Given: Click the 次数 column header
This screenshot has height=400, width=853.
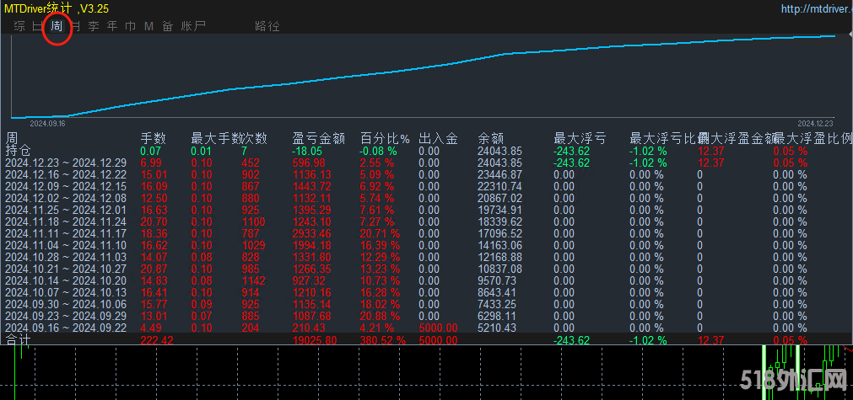Looking at the screenshot, I should pyautogui.click(x=255, y=139).
